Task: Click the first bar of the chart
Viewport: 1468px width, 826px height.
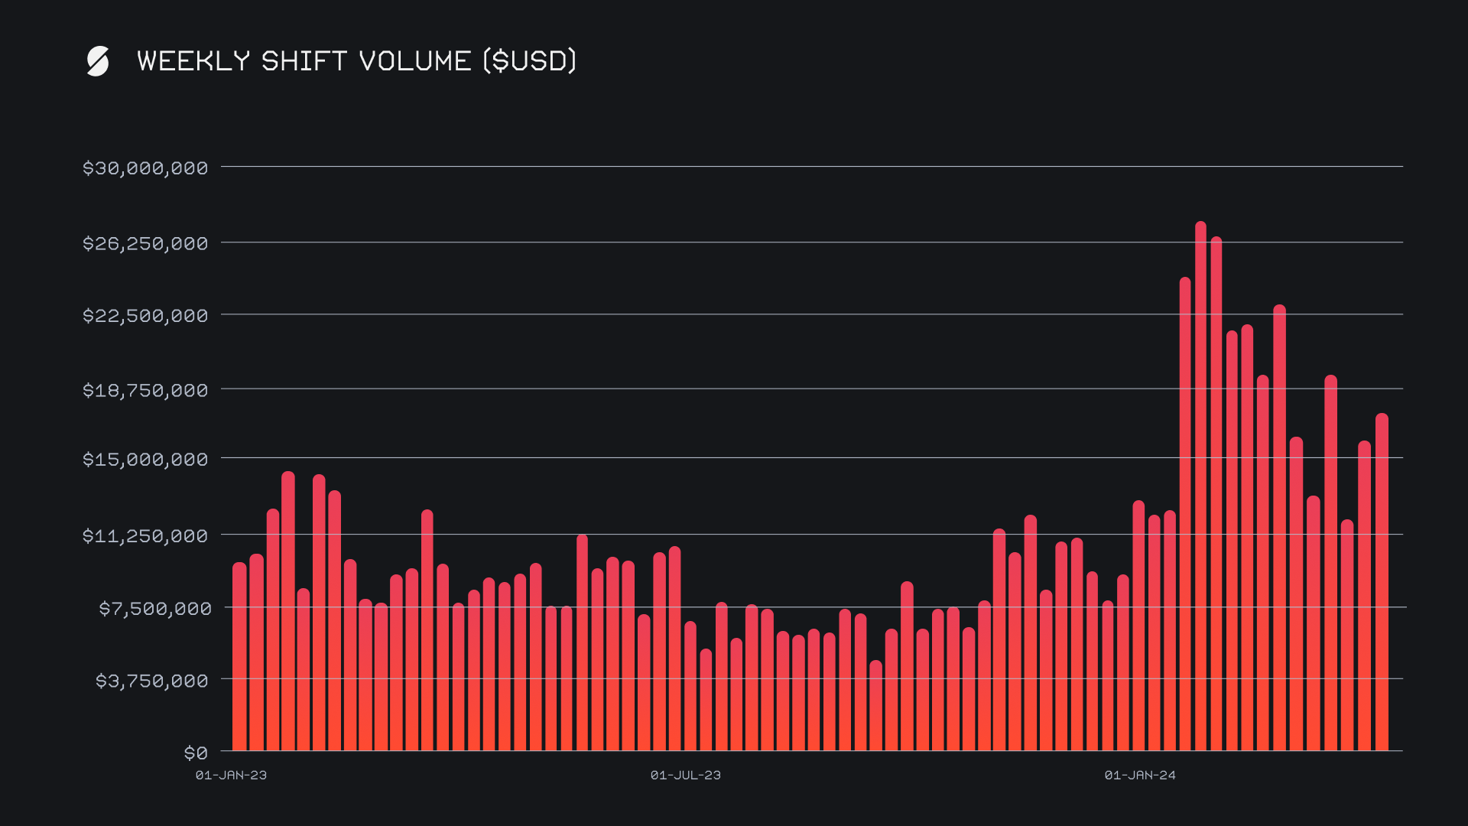Action: (x=239, y=658)
